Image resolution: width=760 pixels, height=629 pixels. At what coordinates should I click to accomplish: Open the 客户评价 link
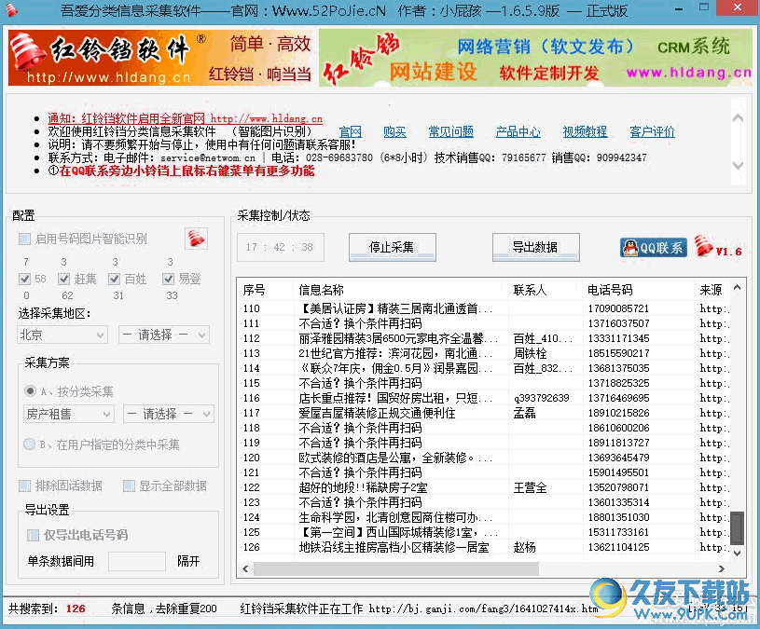point(652,131)
